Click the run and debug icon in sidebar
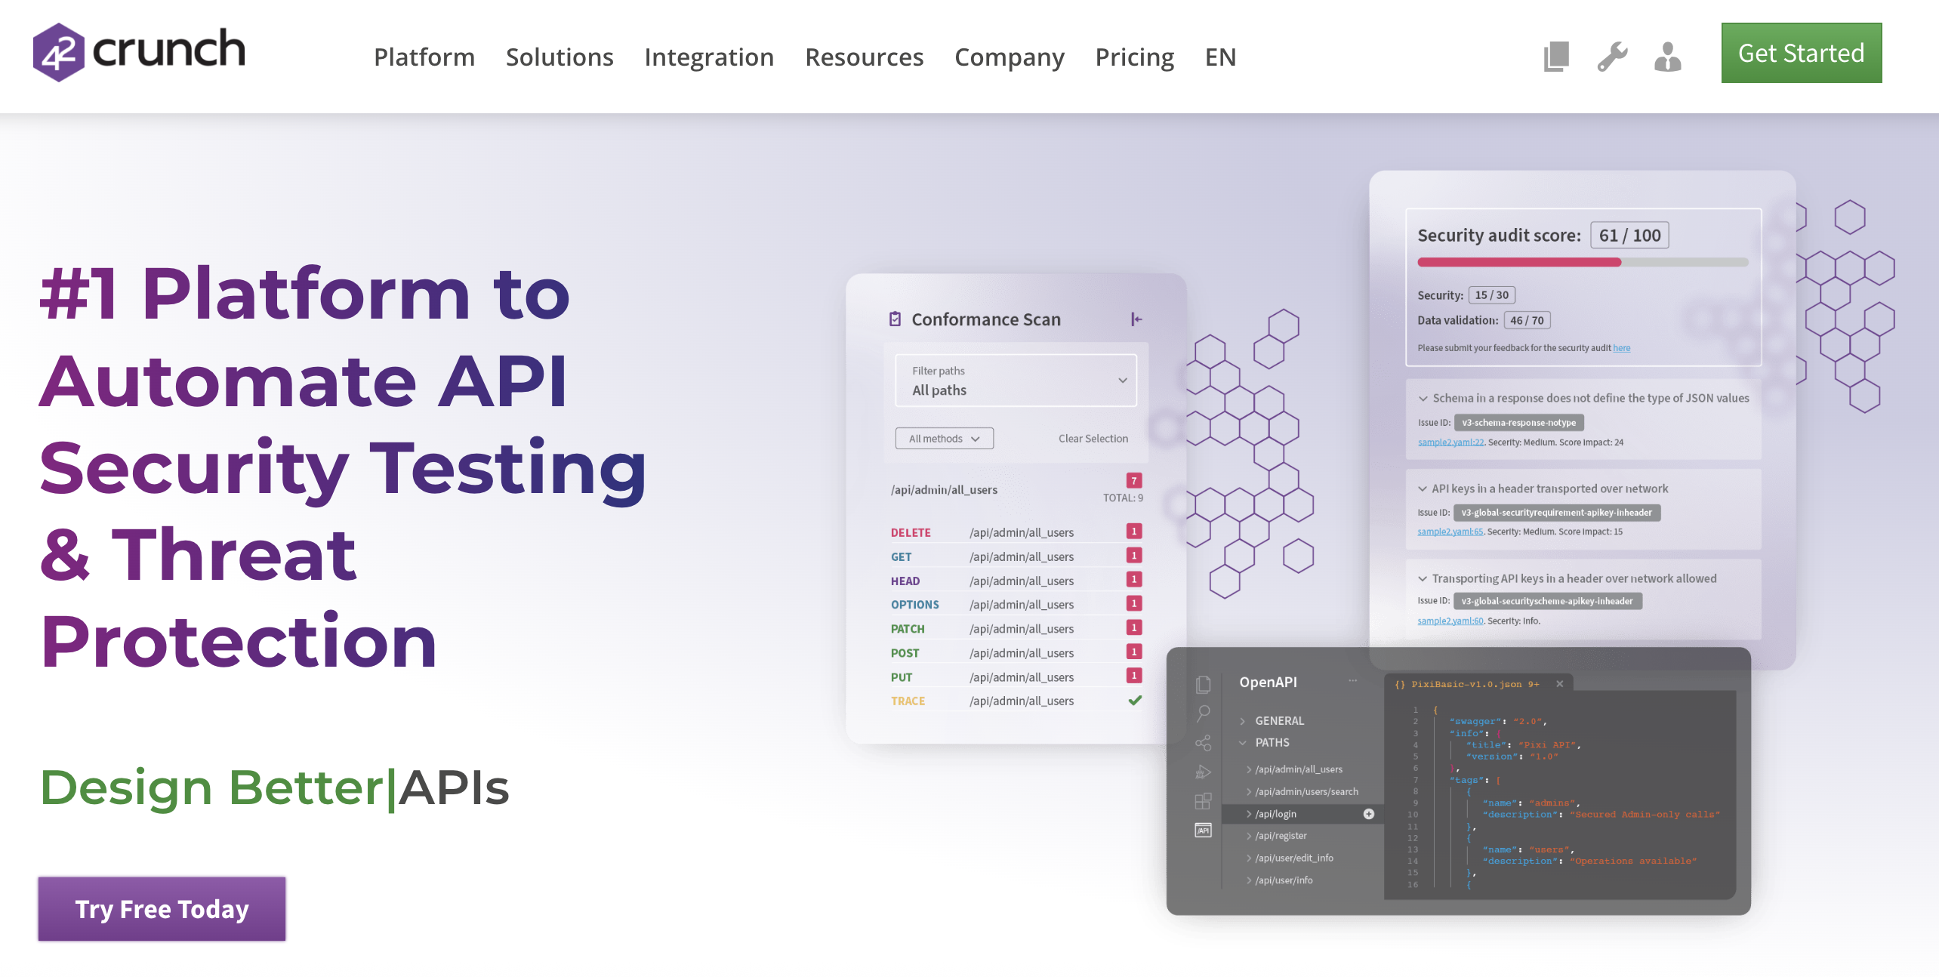 pos(1204,772)
